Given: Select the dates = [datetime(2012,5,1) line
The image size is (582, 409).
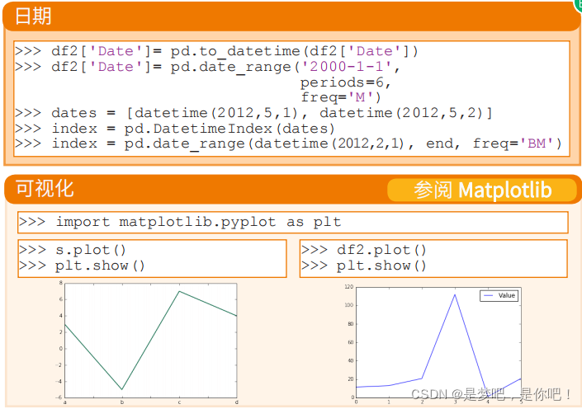Looking at the screenshot, I should click(254, 113).
